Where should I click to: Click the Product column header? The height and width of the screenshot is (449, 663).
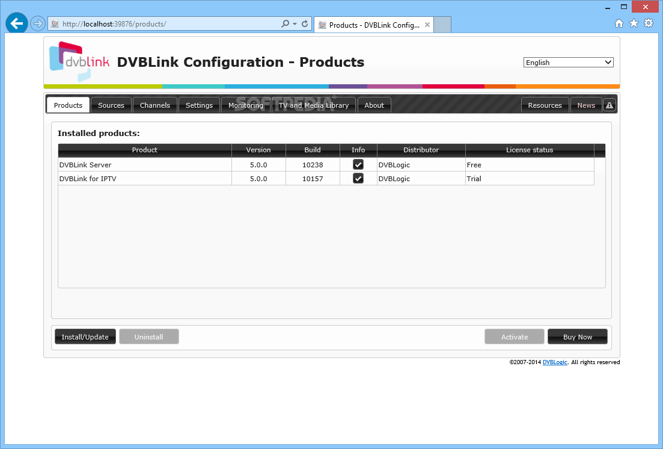coord(145,150)
